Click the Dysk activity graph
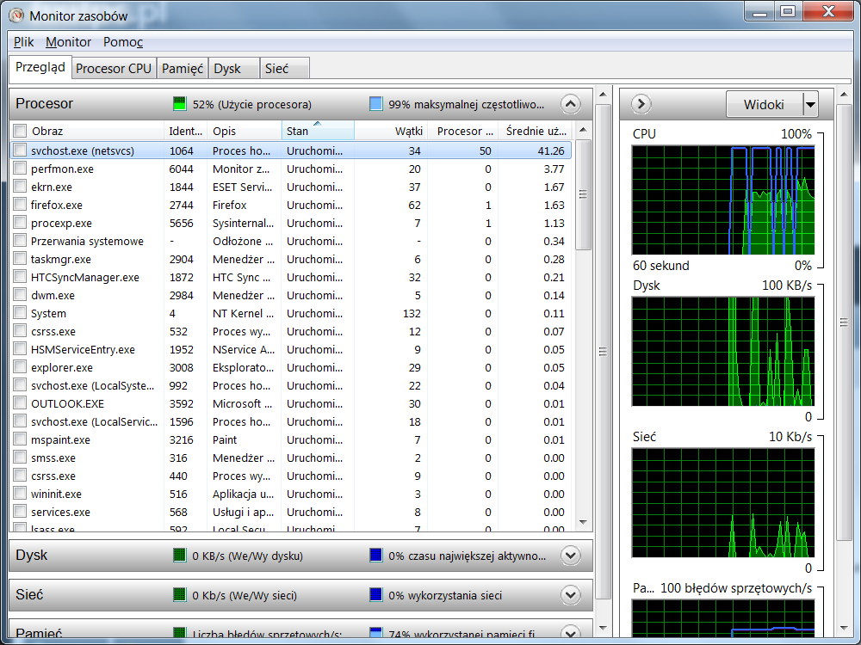Viewport: 861px width, 645px height. coord(723,351)
